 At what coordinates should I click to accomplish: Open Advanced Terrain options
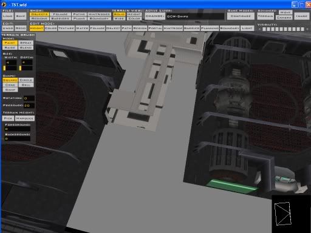(265, 16)
